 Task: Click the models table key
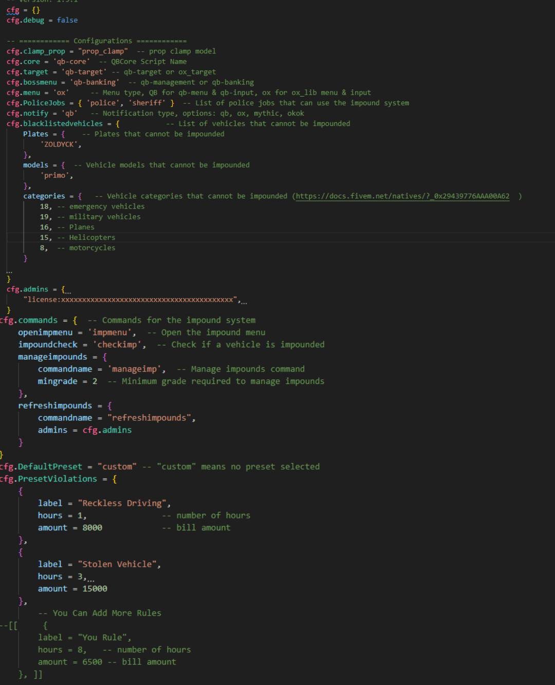[35, 165]
